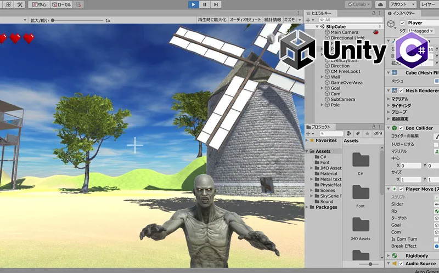Click the Rigidbody component icon

coord(394,255)
